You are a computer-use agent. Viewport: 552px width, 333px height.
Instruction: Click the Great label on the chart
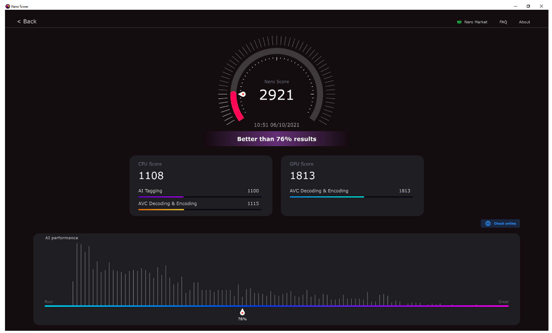(x=504, y=302)
